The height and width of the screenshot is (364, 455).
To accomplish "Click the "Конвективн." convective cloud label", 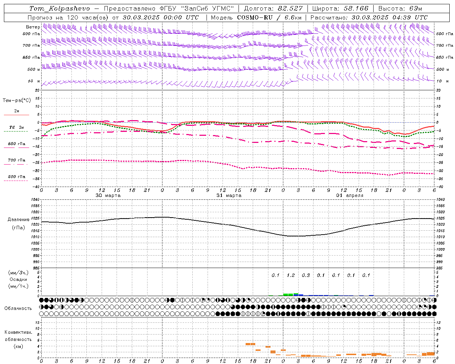I will 18,332.
